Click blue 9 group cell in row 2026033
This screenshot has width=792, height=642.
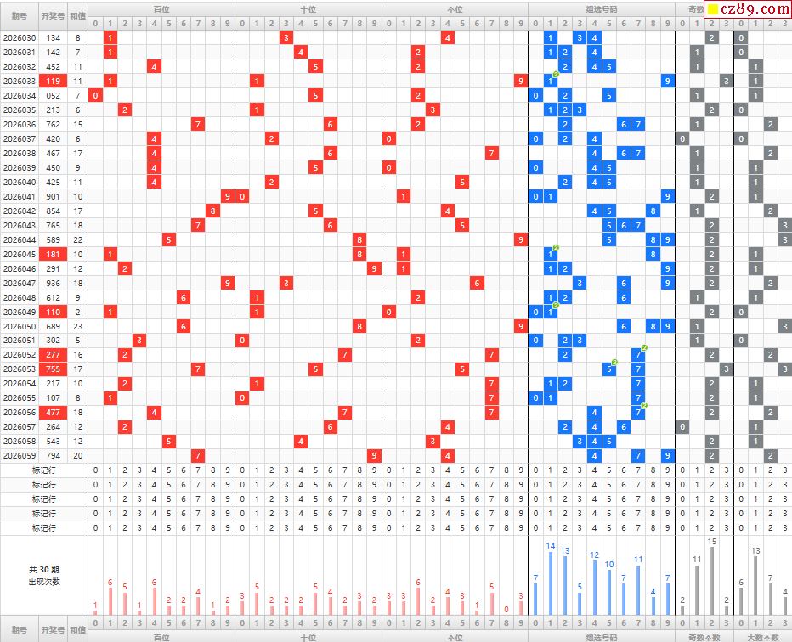[667, 81]
